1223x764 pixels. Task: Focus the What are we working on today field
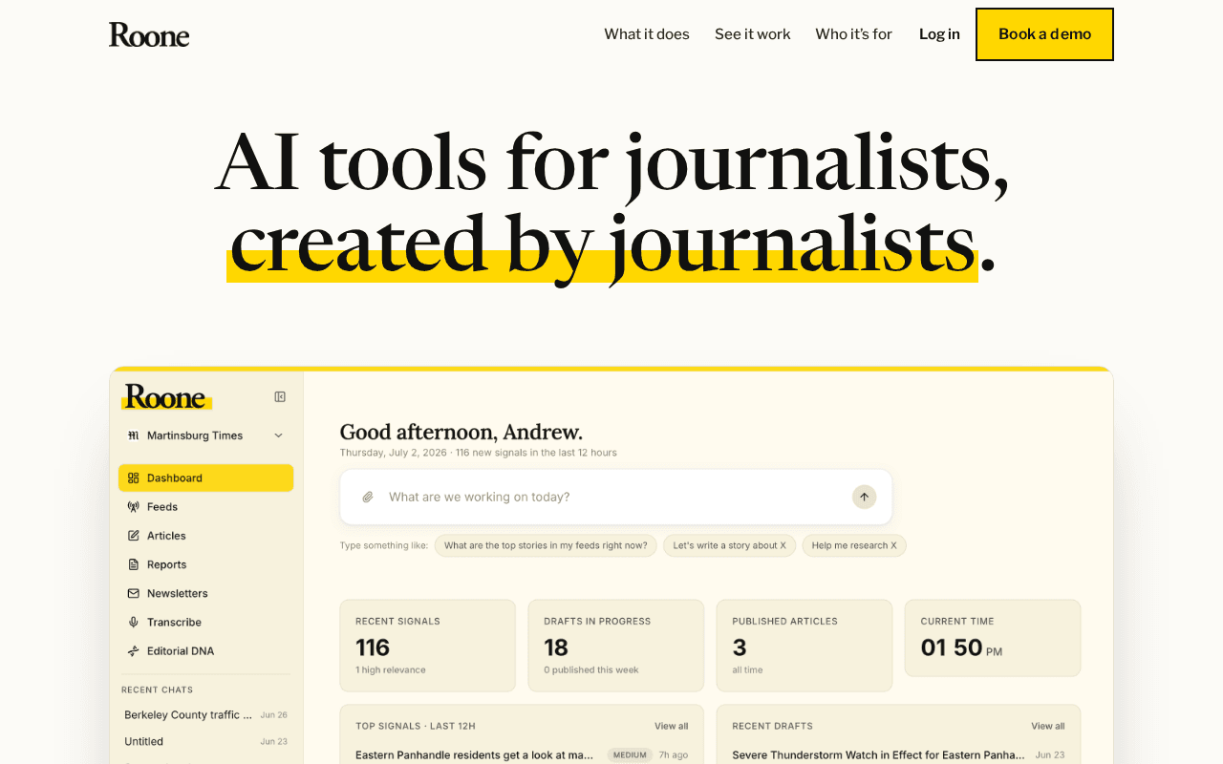615,497
